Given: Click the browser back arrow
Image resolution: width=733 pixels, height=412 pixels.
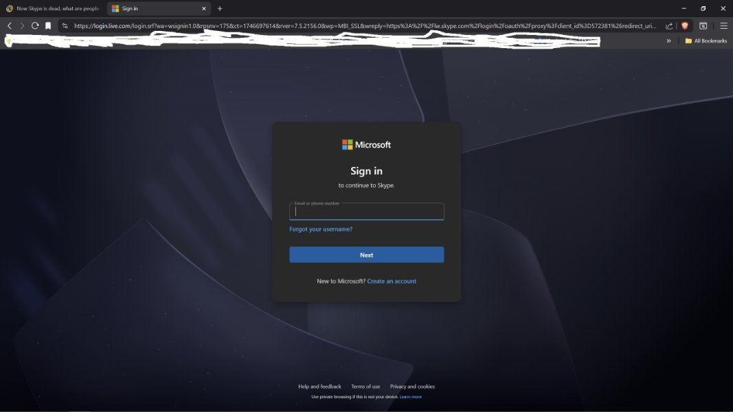Looking at the screenshot, I should (9, 25).
